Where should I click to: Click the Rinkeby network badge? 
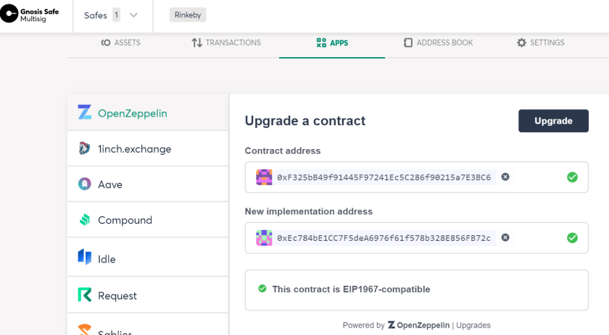point(188,14)
